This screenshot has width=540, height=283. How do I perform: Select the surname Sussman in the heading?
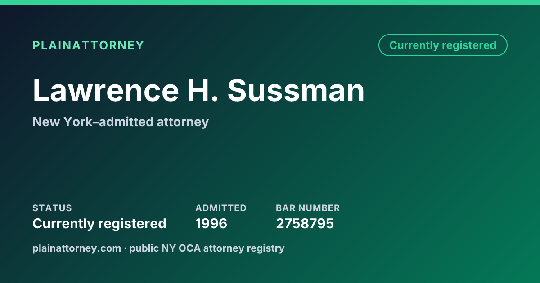coord(296,91)
